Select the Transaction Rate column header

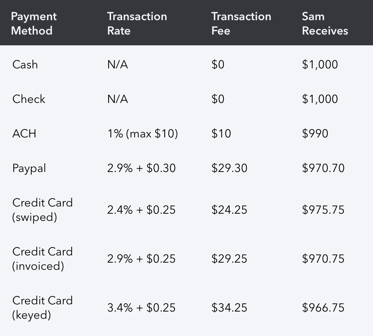click(x=137, y=23)
